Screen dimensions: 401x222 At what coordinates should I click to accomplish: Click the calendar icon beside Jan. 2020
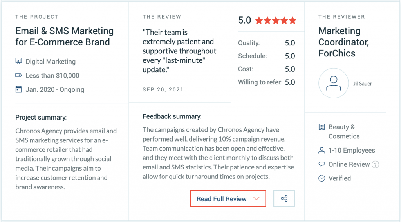click(19, 89)
